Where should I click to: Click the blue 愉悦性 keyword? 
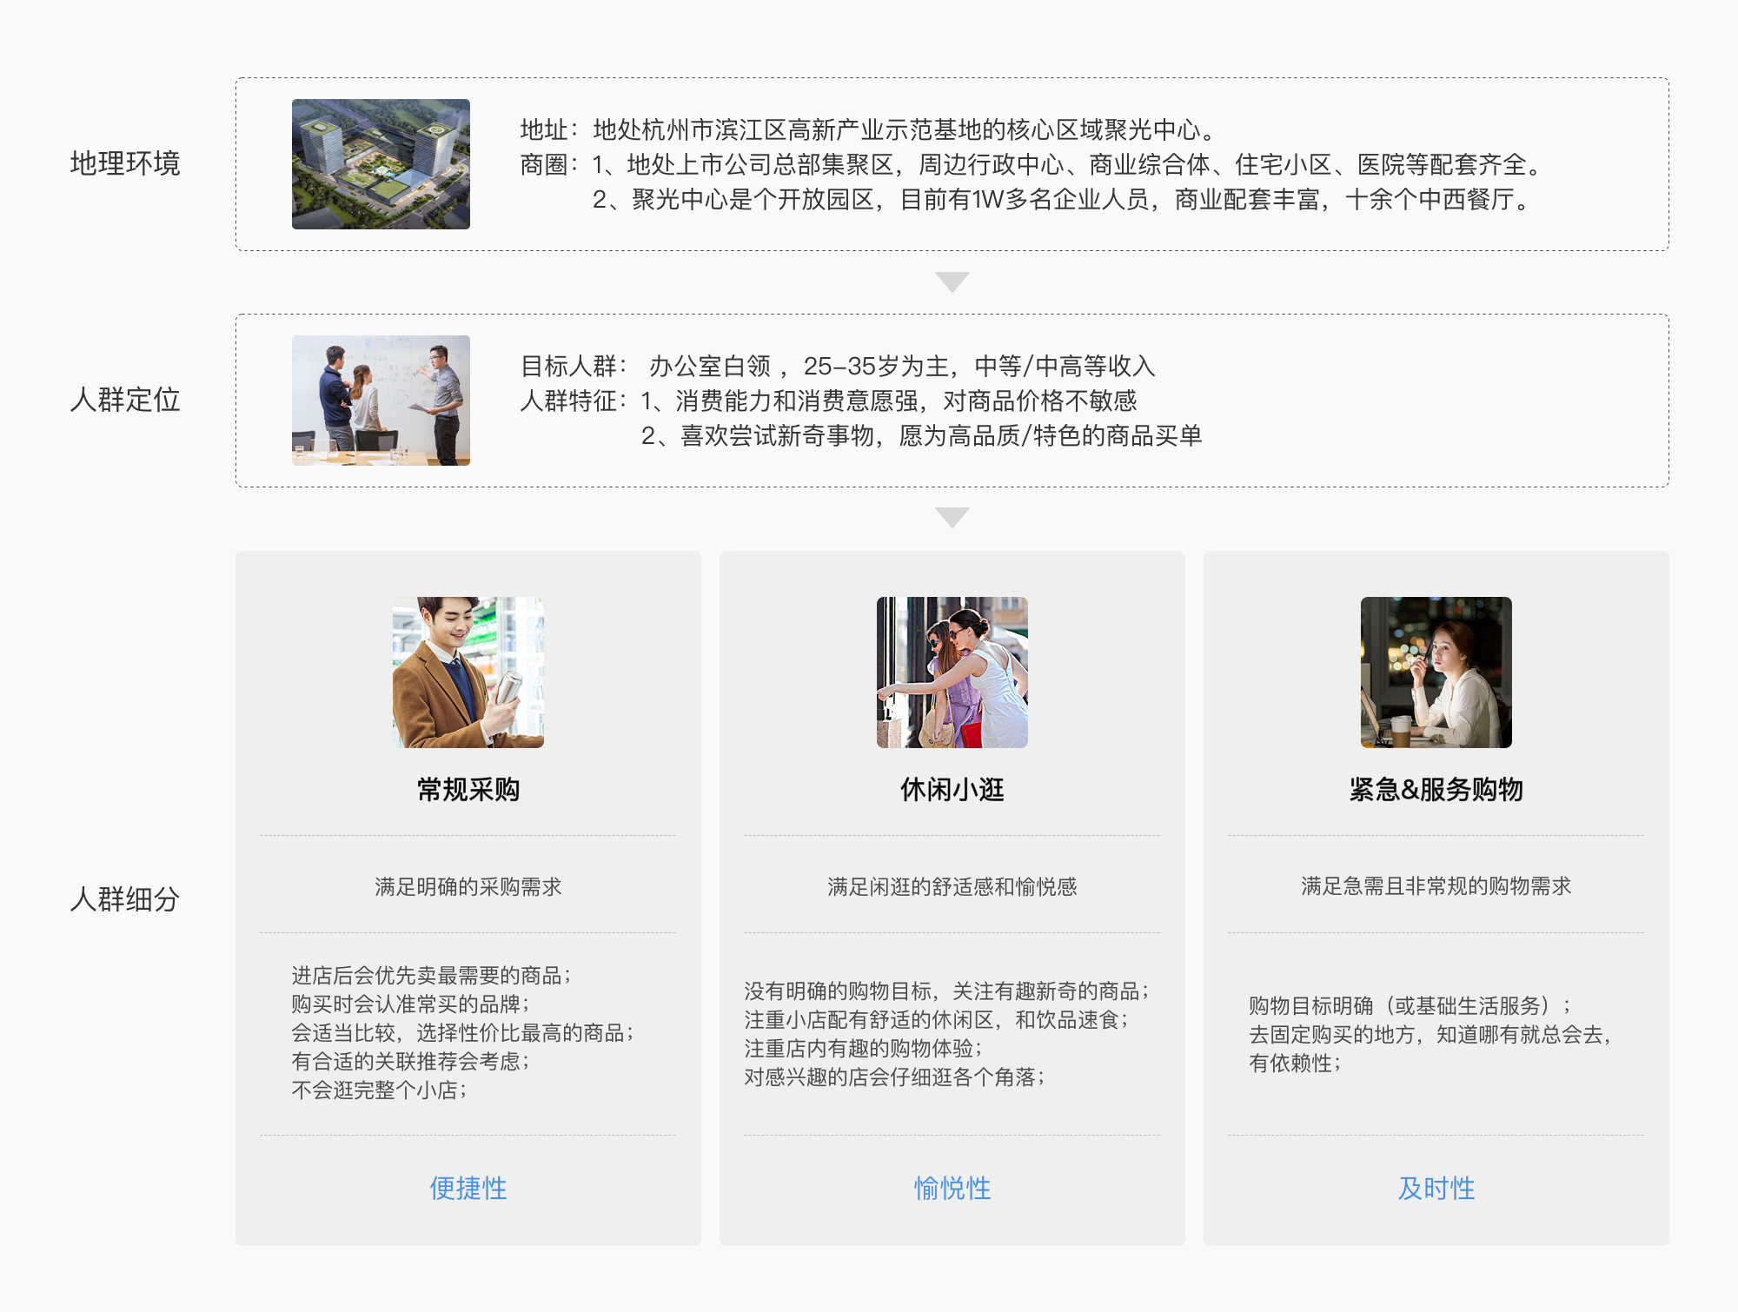(x=952, y=1188)
